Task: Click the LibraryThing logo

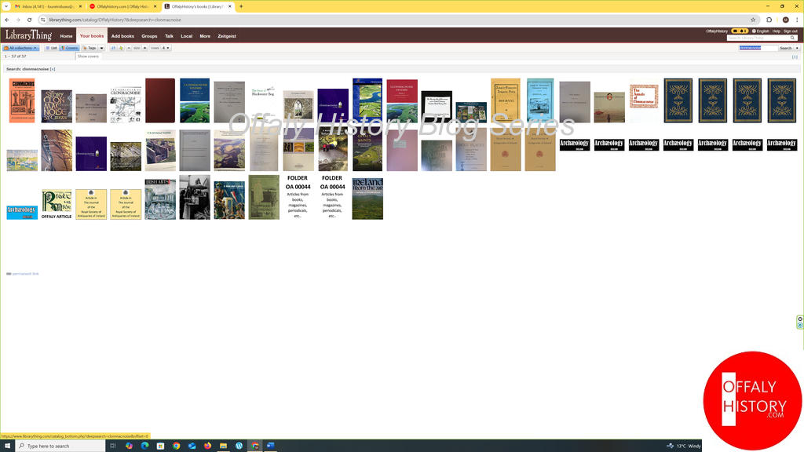Action: pyautogui.click(x=28, y=35)
